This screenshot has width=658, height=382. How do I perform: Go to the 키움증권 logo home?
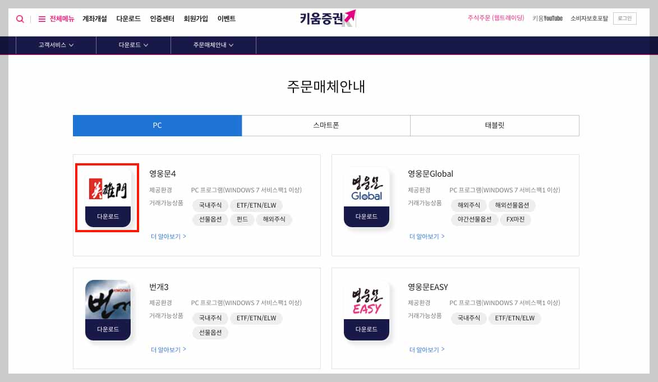tap(328, 19)
